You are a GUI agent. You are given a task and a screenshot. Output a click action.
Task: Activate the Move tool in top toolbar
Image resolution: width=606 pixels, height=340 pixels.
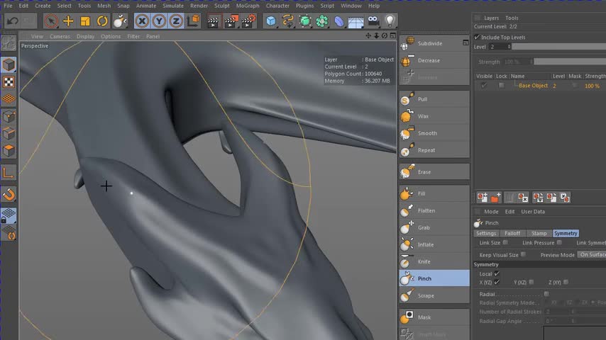coord(68,21)
